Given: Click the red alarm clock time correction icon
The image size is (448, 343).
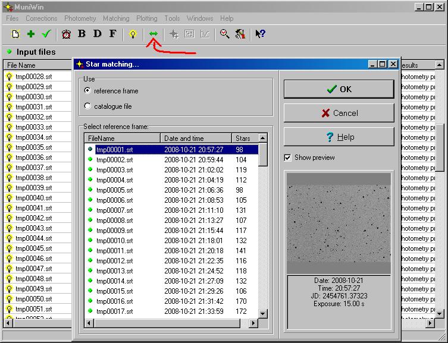Looking at the screenshot, I should pyautogui.click(x=67, y=34).
